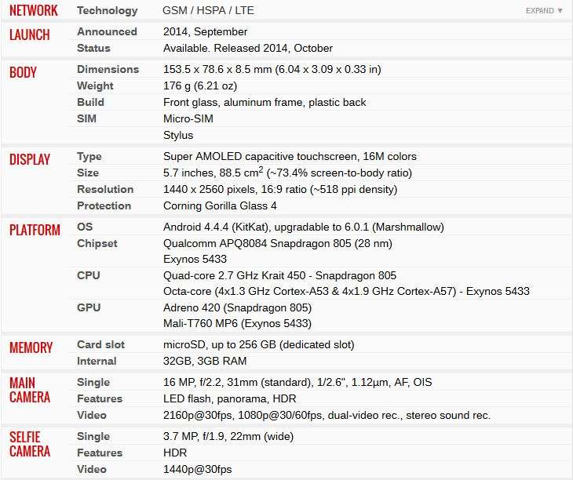573x480 pixels.
Task: Select the CPU label
Action: pyautogui.click(x=89, y=275)
